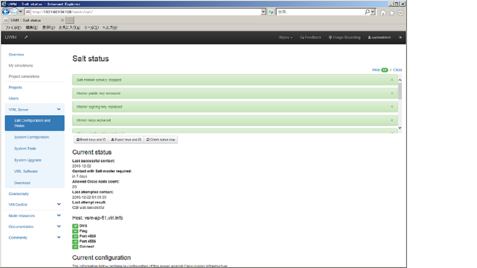Open the ツール(T) menu
This screenshot has width=477, height=268.
click(91, 28)
